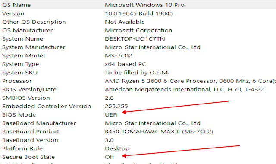Select the SMBIOS Version row
This screenshot has height=164, width=276.
coord(138,98)
